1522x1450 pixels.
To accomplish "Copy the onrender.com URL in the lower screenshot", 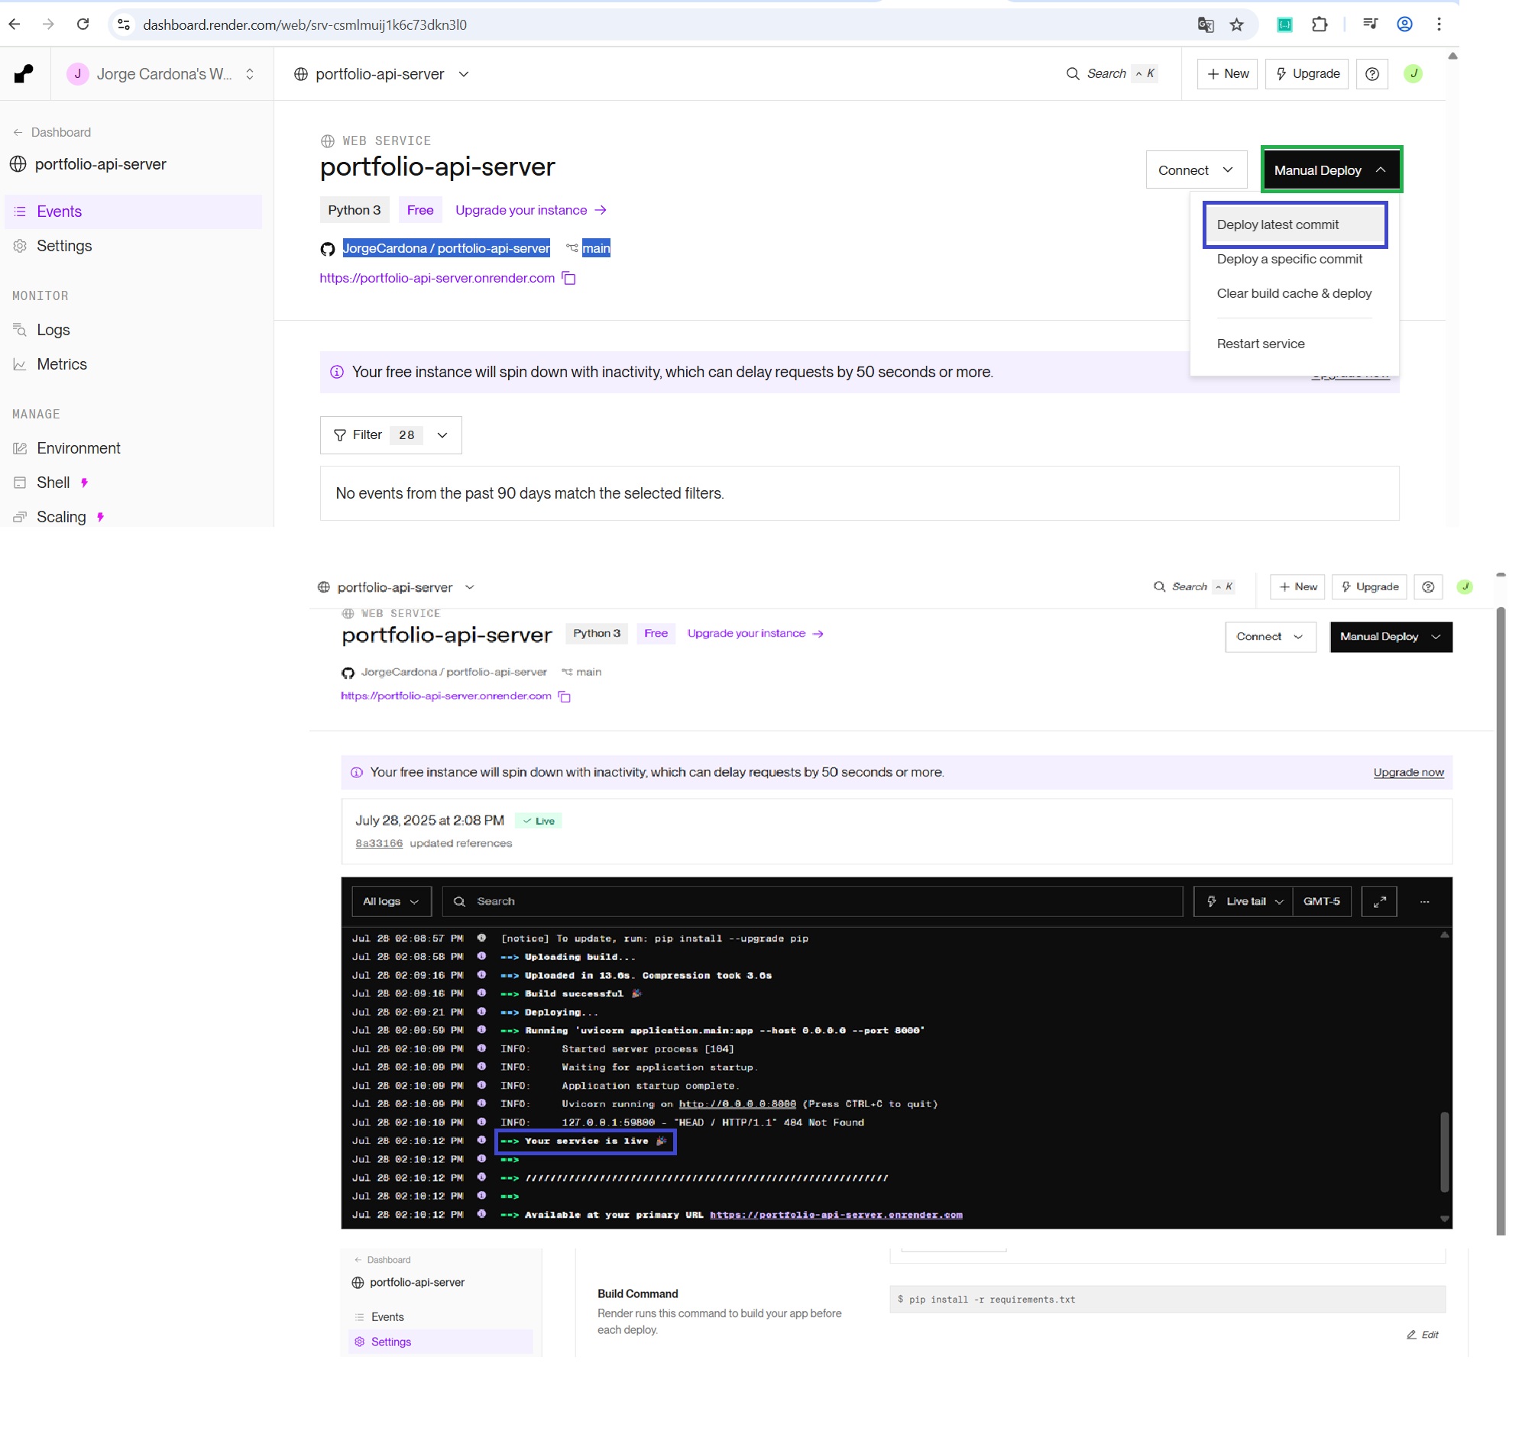I will (x=565, y=696).
